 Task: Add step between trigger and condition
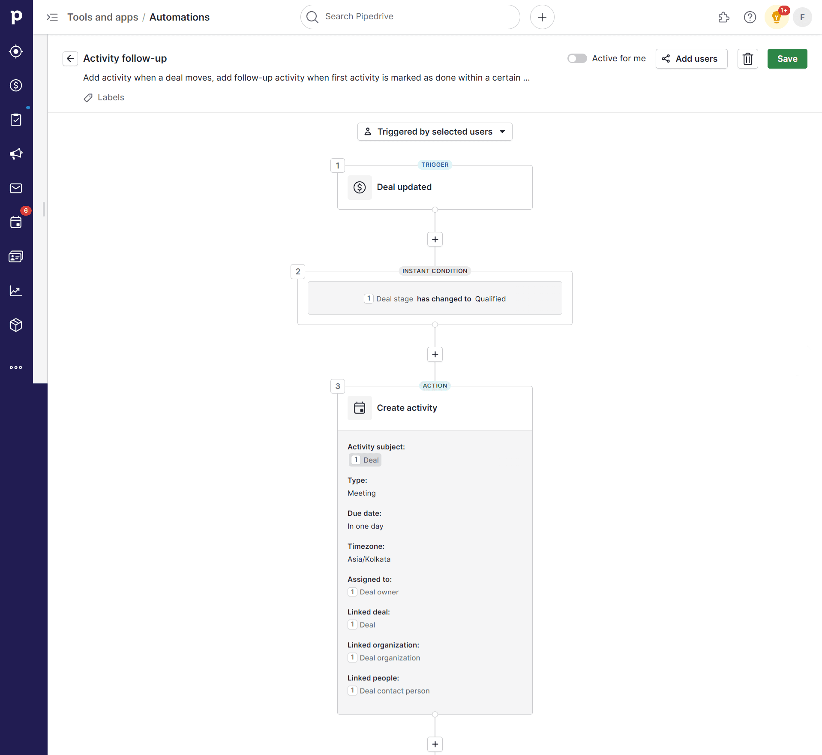tap(435, 239)
